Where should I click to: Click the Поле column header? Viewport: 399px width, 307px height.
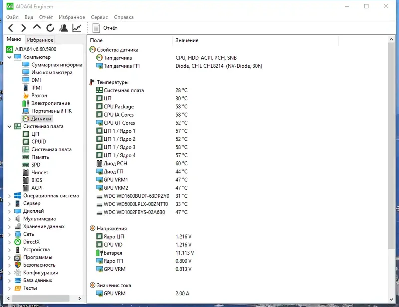coord(130,40)
